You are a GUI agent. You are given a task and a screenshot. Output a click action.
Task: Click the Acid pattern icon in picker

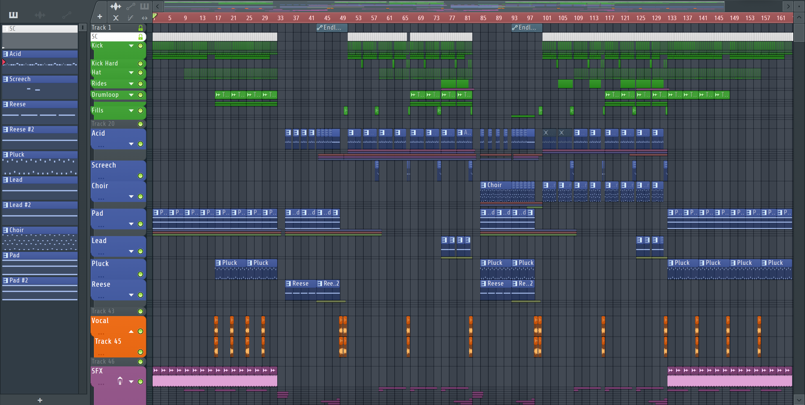point(5,54)
